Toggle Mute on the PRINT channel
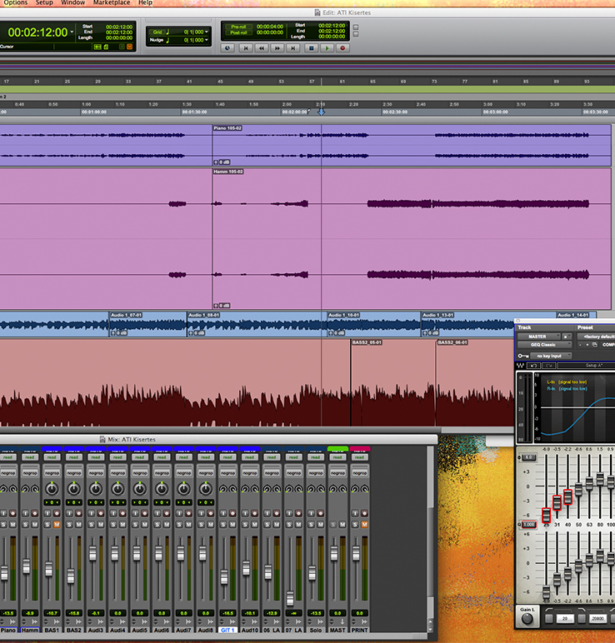 [x=364, y=525]
